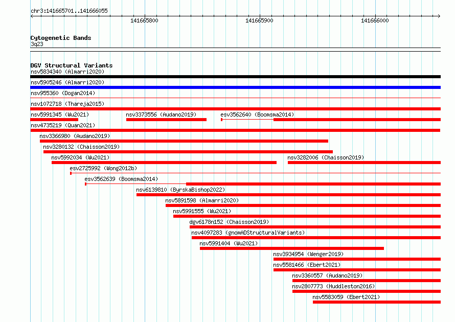
Task: Click the nsv5905246 (Almarri2020) blue variant bar
Action: 235,87
